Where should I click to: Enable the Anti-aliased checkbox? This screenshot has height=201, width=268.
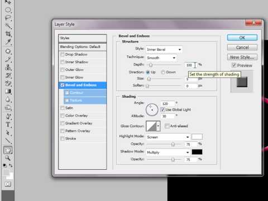167,126
